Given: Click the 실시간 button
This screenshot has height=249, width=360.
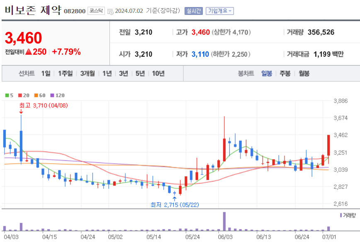Looking at the screenshot, I should (194, 11).
